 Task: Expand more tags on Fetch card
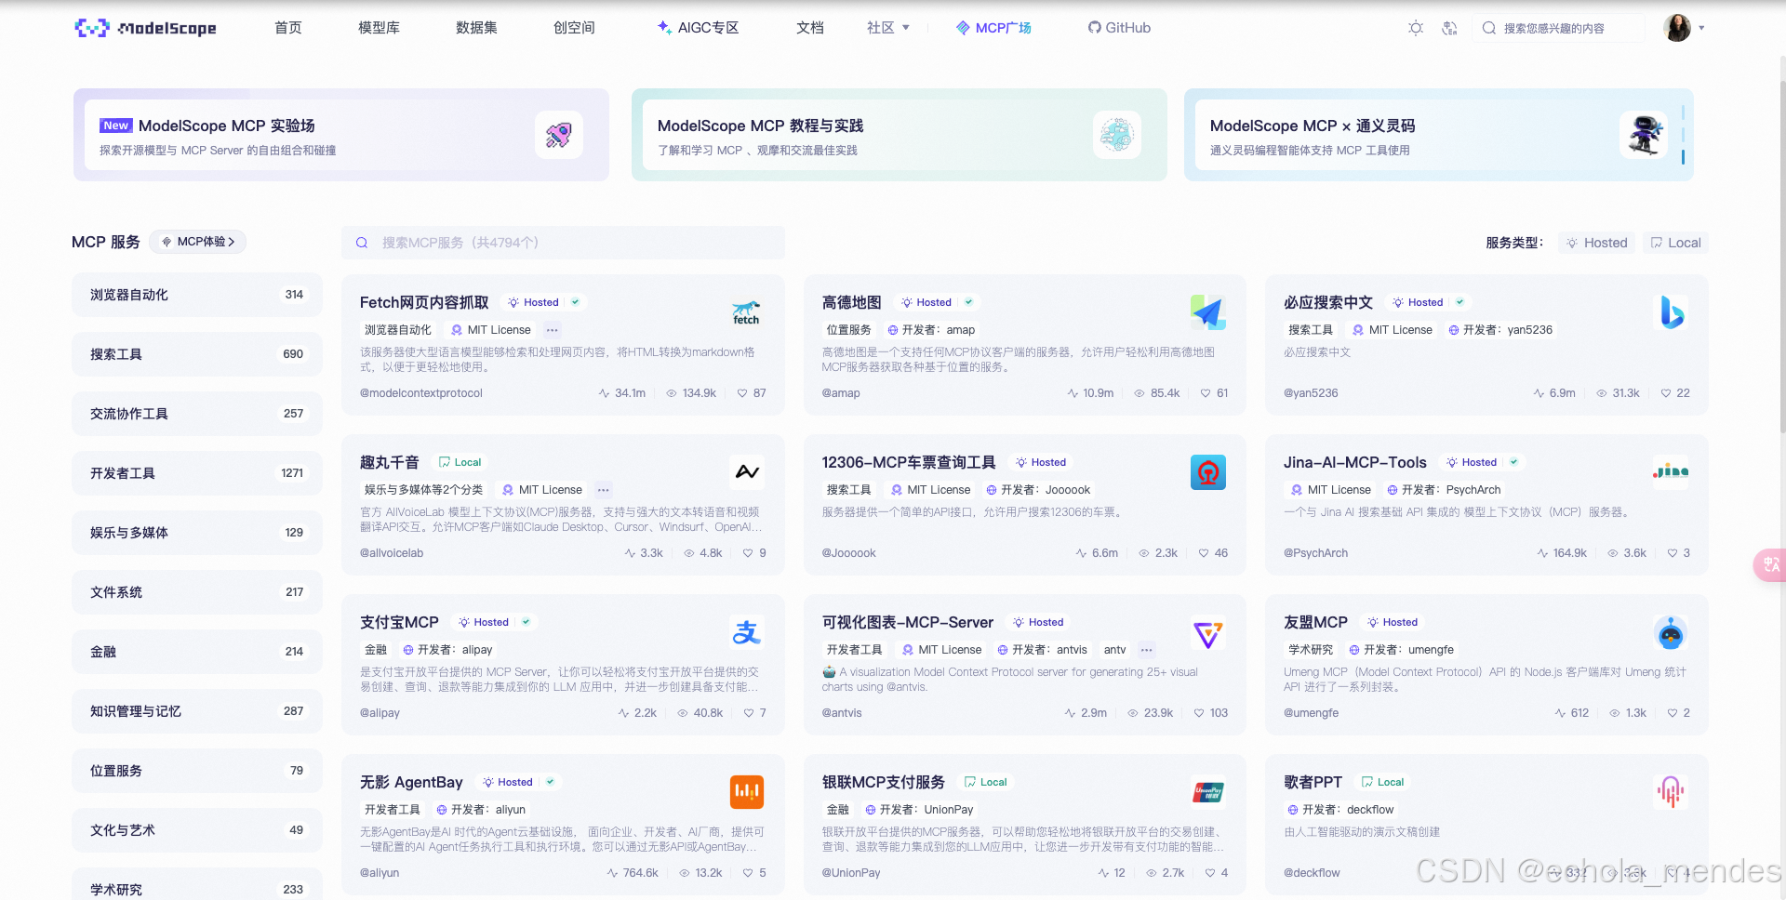point(553,330)
